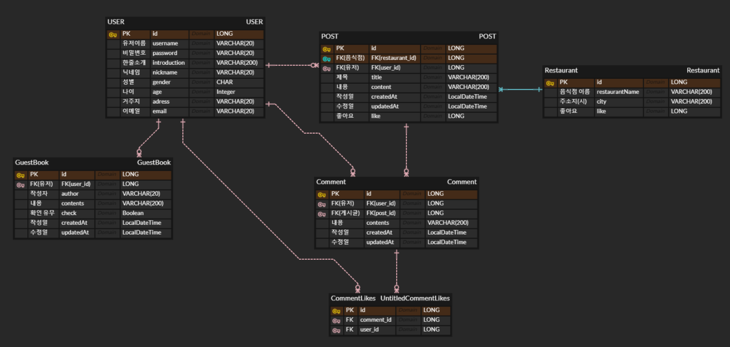Screen dimensions: 730x347
Task: Click the title column in POST table
Action: (376, 77)
